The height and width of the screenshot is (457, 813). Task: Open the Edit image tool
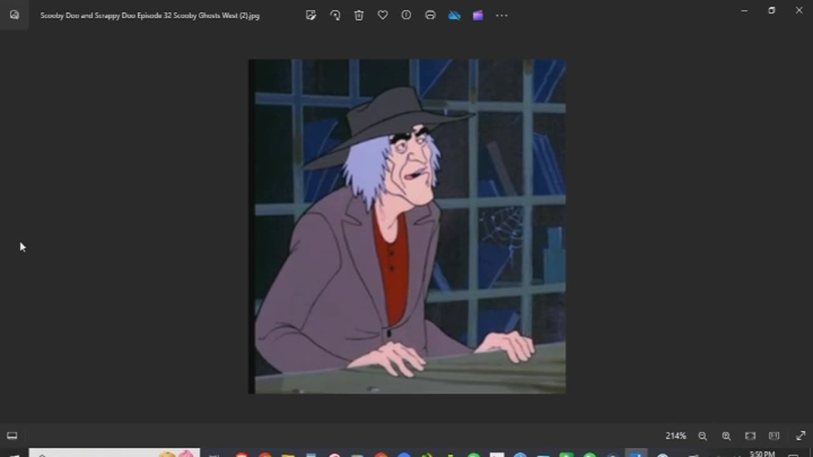coord(311,15)
